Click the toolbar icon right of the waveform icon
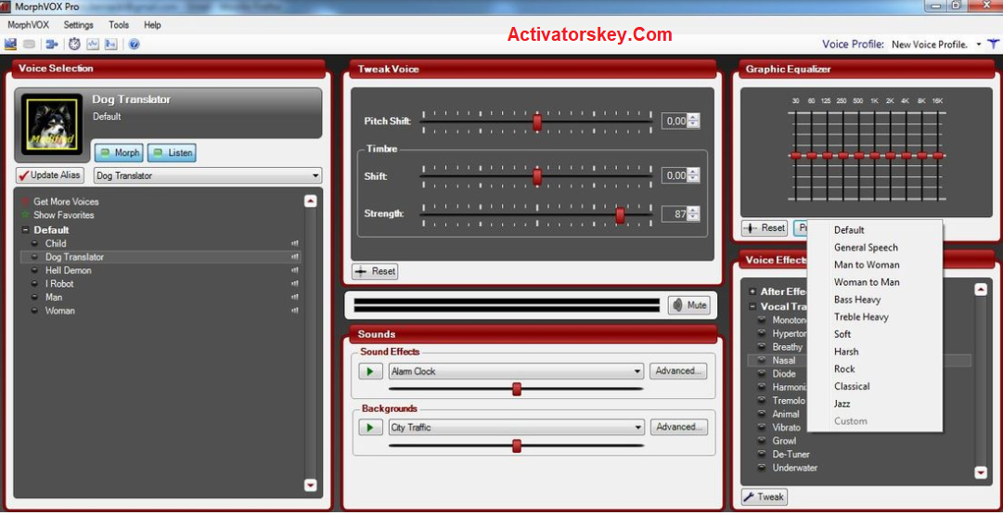The height and width of the screenshot is (515, 1003). (x=111, y=45)
